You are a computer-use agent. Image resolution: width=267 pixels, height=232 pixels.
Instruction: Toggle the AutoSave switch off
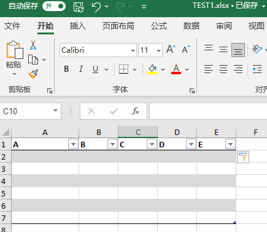(x=54, y=6)
